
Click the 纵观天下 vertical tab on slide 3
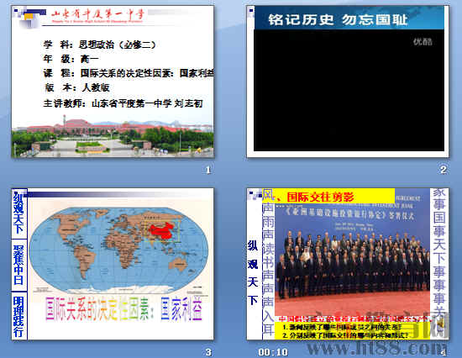(19, 213)
